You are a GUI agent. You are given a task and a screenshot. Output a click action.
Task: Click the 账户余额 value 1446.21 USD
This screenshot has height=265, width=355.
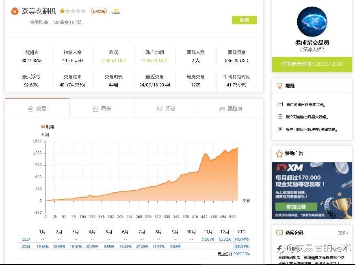click(155, 60)
